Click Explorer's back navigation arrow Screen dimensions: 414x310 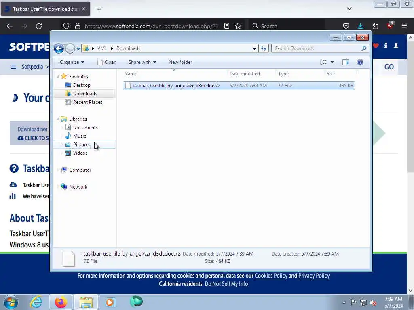(x=59, y=48)
